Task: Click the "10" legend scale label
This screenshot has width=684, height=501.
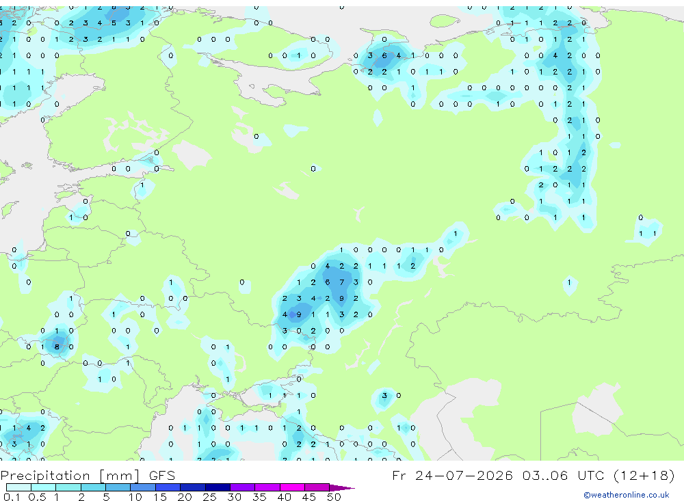Action: (x=135, y=497)
